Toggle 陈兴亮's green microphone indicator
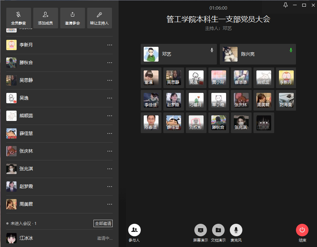317x247 pixels. coord(291,50)
